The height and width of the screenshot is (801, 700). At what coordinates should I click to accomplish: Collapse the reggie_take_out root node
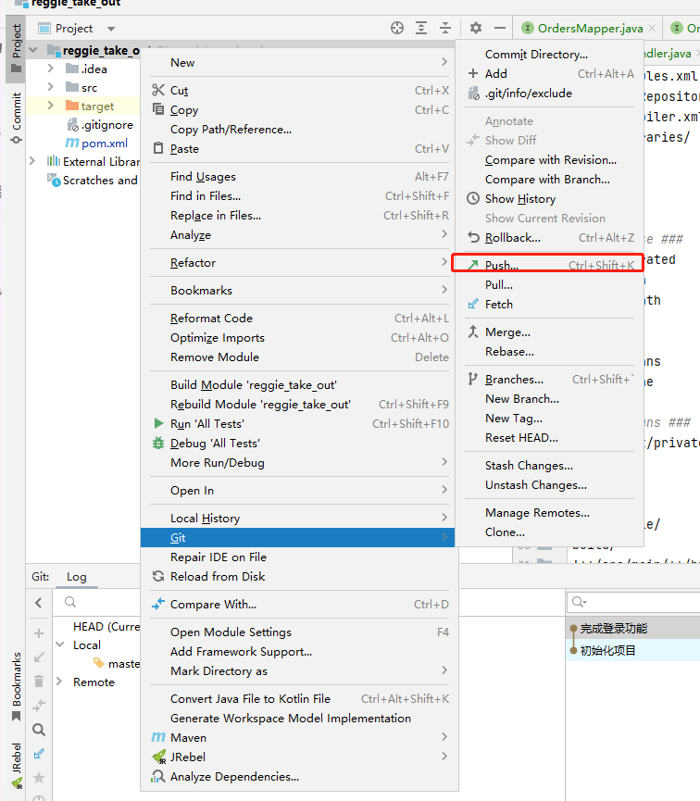point(33,50)
